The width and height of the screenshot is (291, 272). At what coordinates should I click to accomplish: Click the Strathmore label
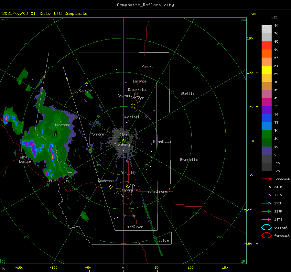point(157,191)
